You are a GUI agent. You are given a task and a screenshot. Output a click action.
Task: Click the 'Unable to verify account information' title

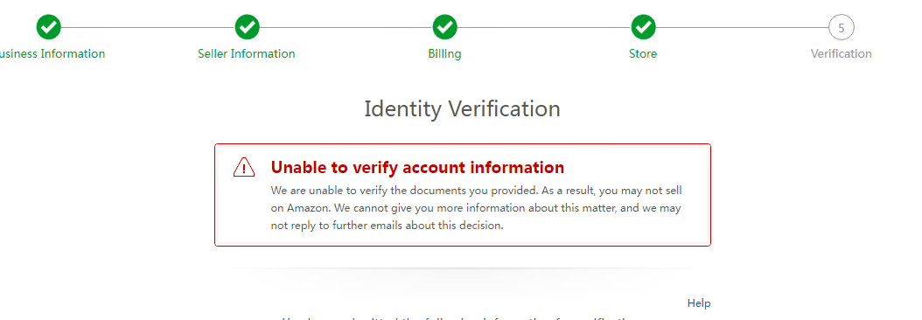(x=417, y=167)
